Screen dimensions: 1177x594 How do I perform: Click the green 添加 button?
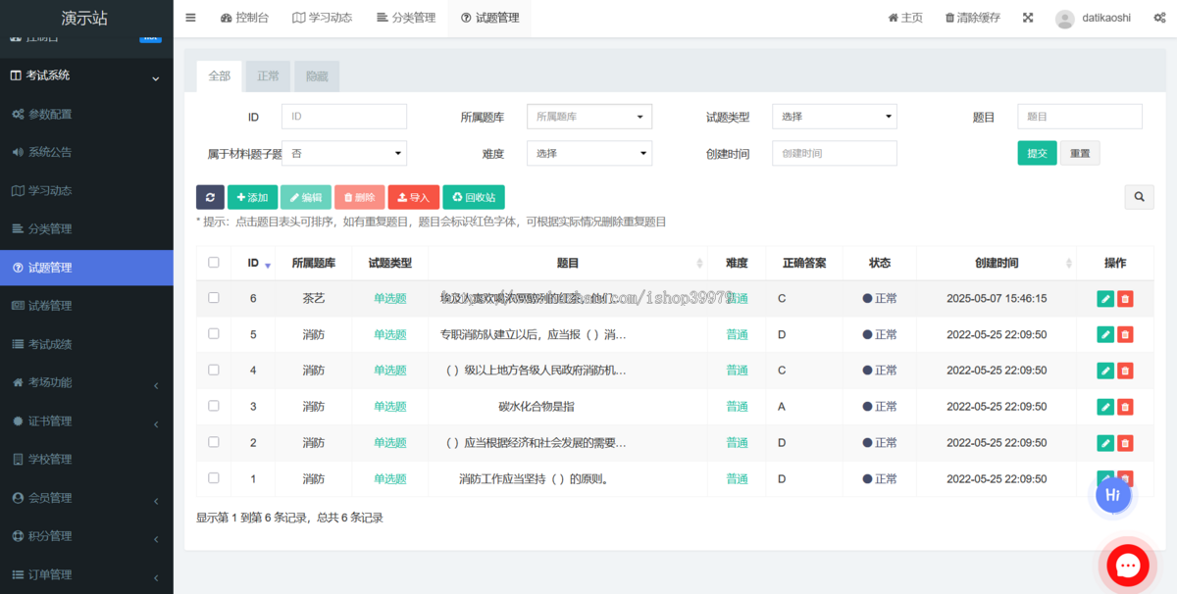253,197
